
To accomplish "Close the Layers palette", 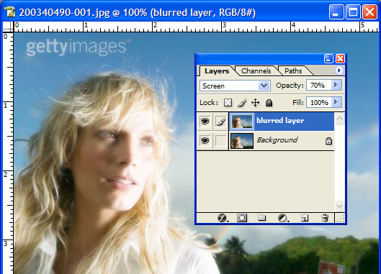I will tap(340, 58).
